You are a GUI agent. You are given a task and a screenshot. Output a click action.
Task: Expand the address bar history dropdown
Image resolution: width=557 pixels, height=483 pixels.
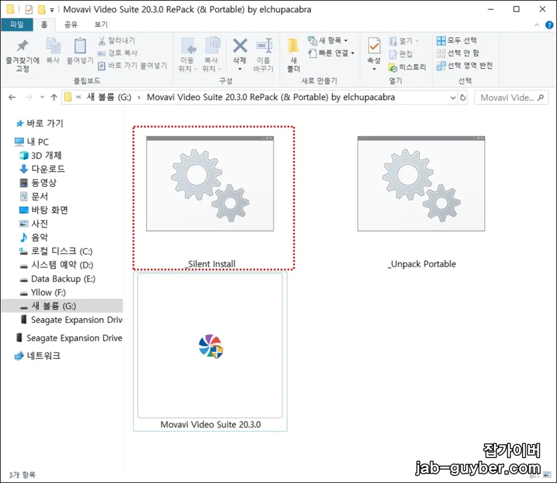(x=453, y=98)
